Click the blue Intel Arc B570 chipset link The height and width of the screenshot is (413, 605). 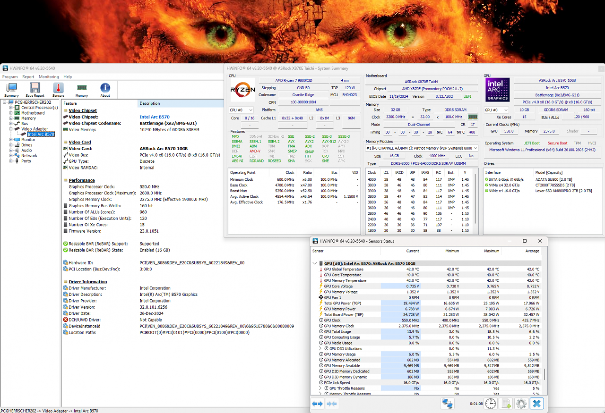pyautogui.click(x=155, y=117)
